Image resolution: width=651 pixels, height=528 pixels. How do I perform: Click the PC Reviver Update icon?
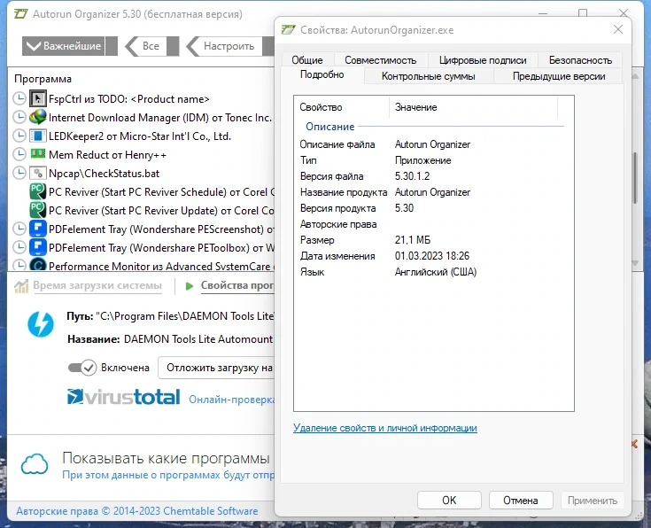point(38,210)
